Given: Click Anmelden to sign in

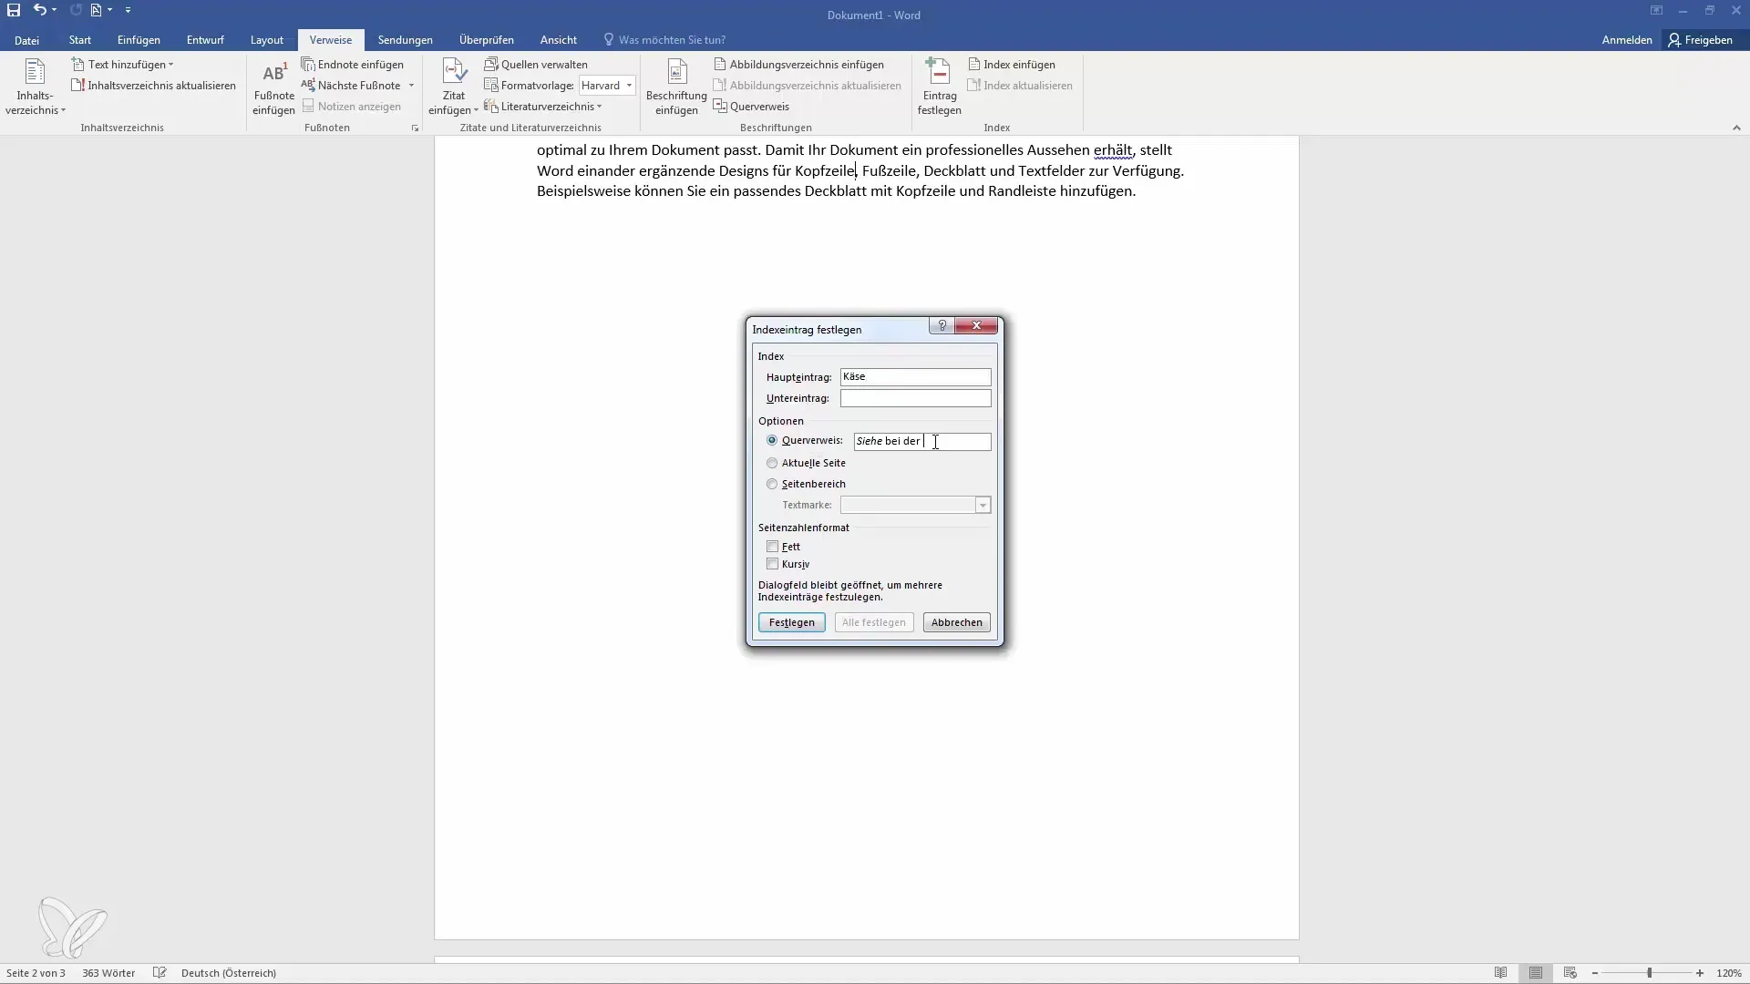Looking at the screenshot, I should tap(1626, 40).
